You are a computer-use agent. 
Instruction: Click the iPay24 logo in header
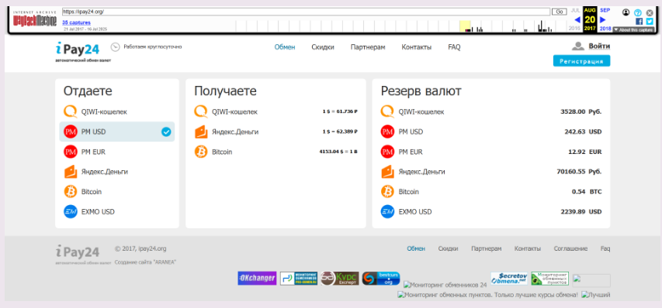tap(78, 50)
